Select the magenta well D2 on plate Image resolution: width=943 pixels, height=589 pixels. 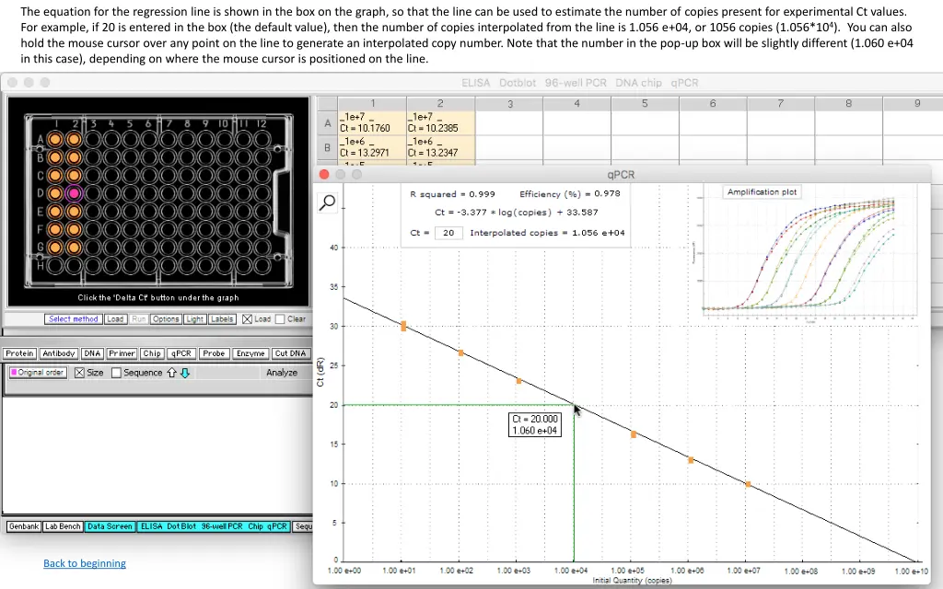point(74,193)
